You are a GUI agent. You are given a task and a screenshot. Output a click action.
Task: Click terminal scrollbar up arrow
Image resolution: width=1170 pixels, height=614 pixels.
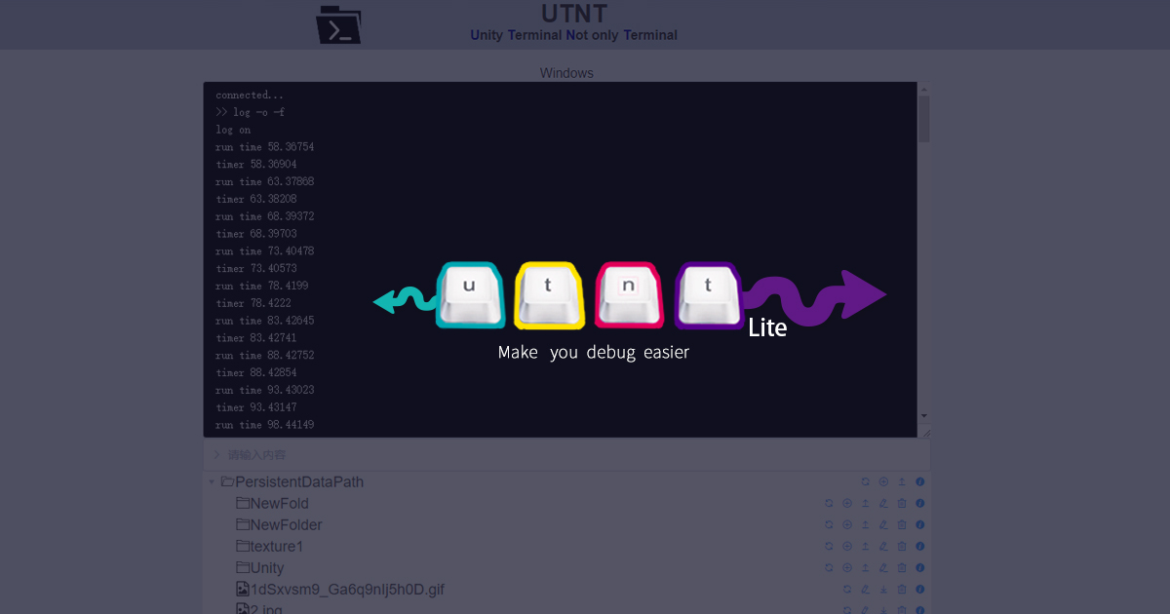click(923, 89)
